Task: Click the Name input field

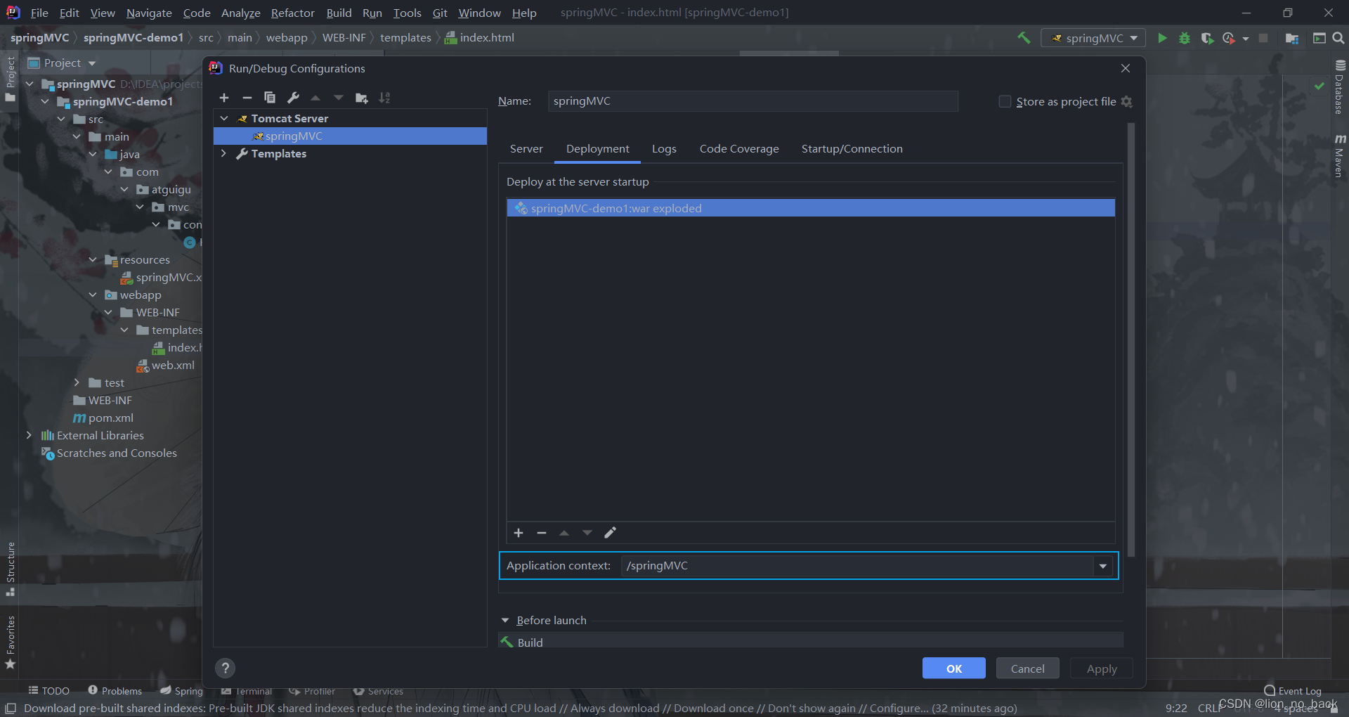Action: coord(752,101)
